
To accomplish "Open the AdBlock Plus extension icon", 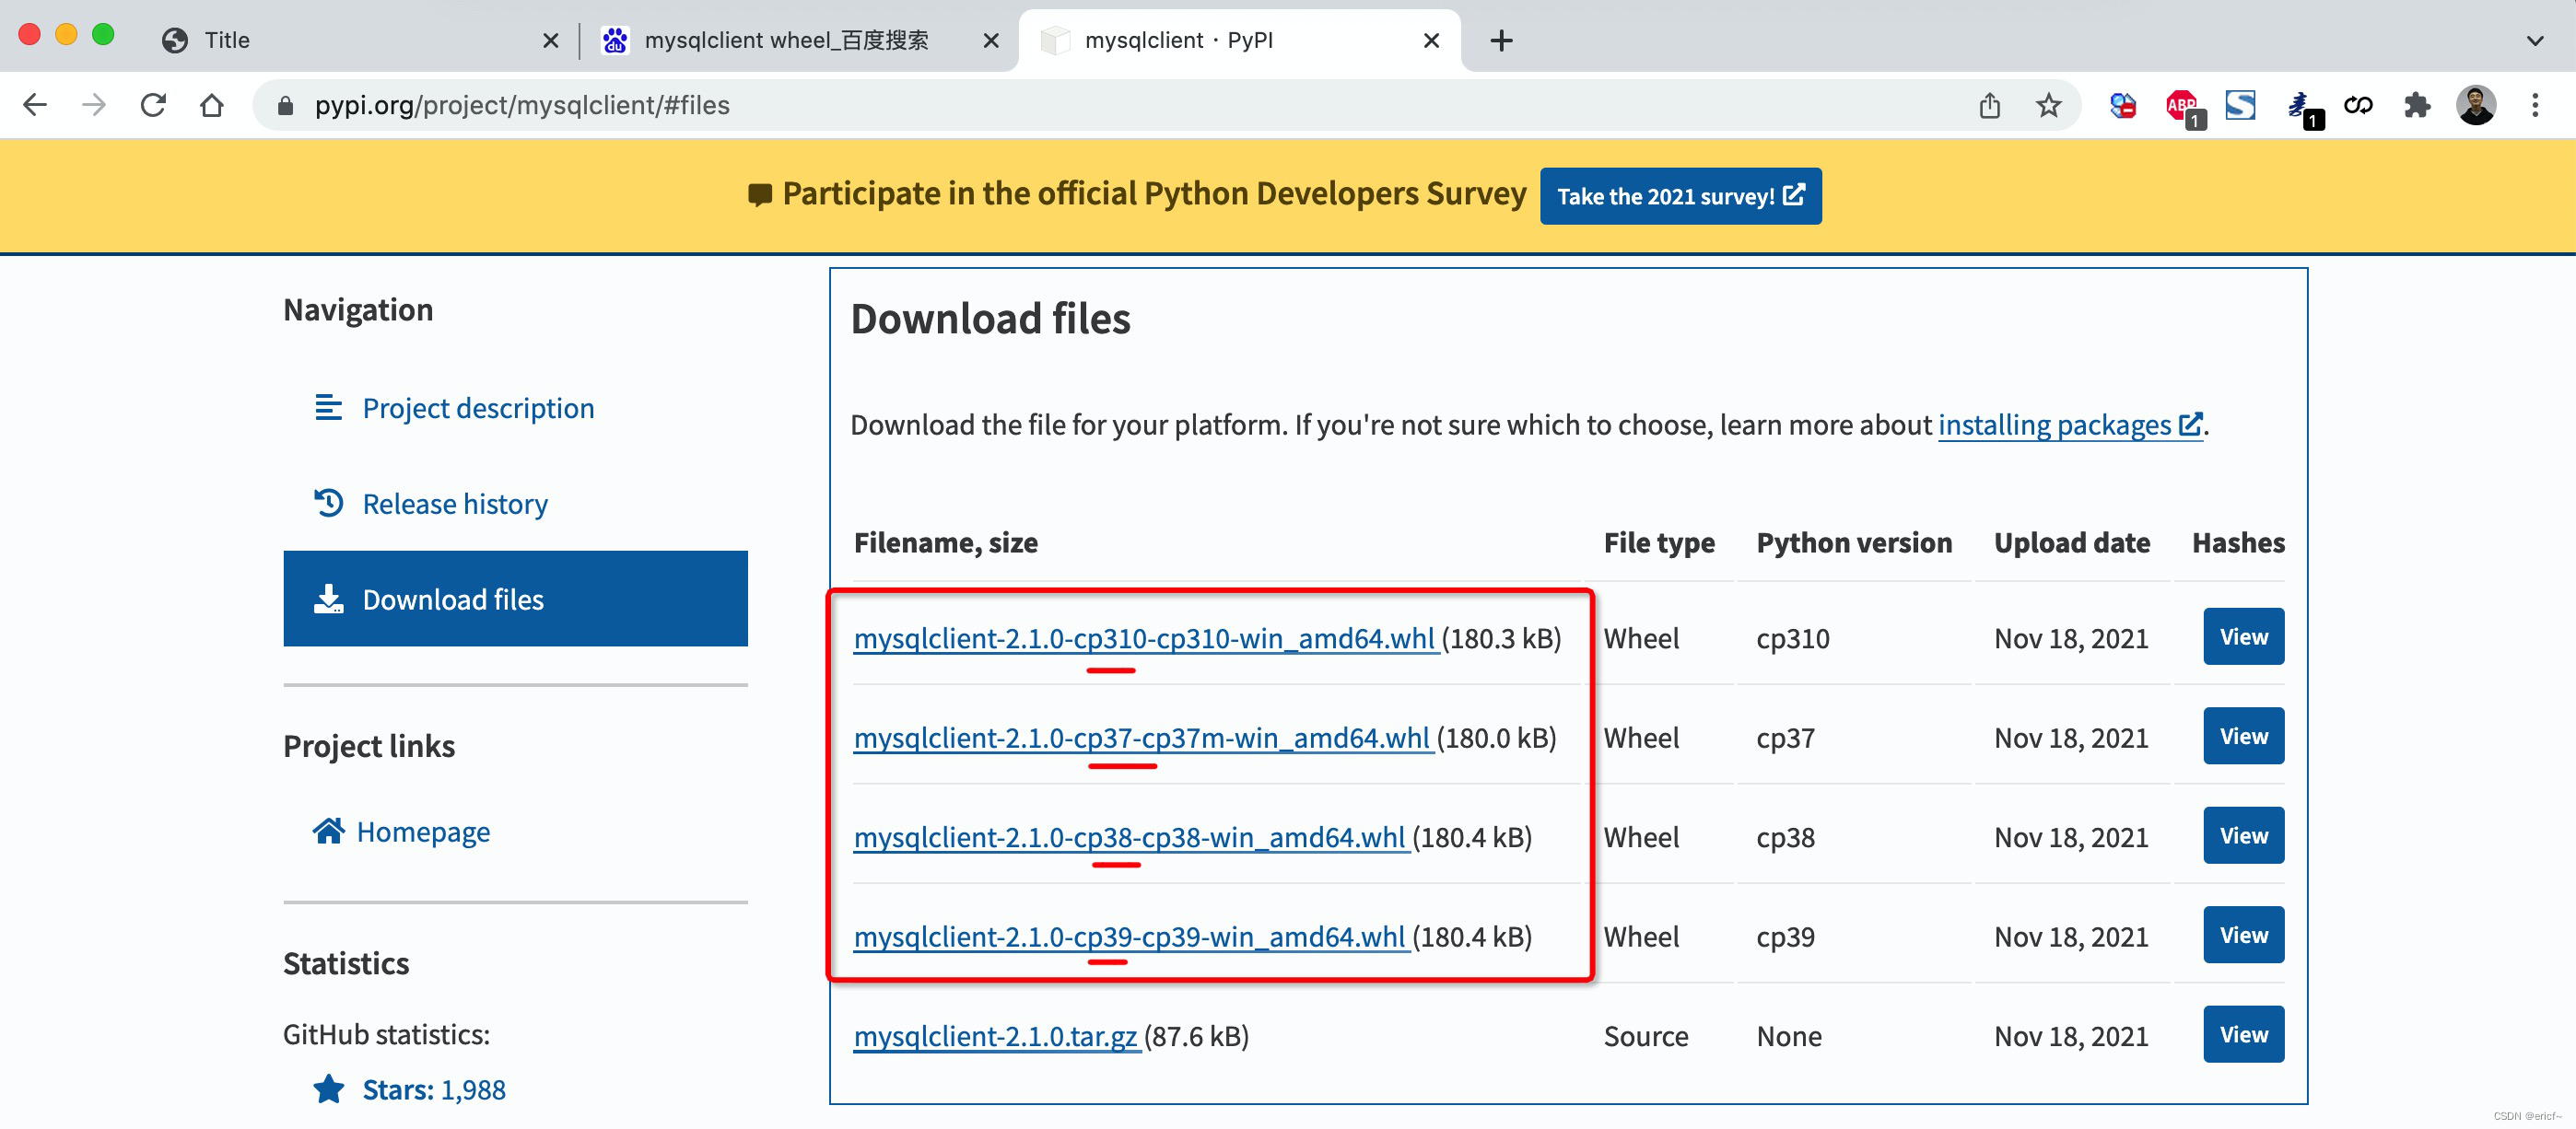I will point(2181,105).
